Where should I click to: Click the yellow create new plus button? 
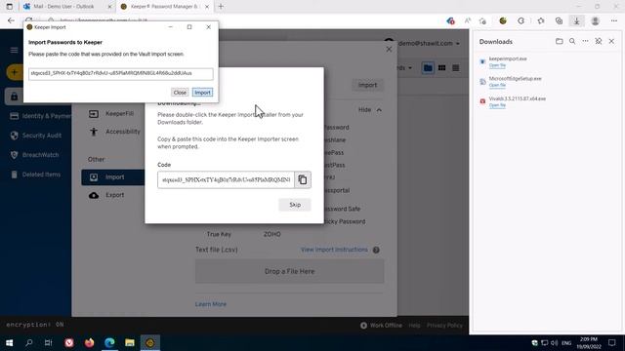pos(15,72)
